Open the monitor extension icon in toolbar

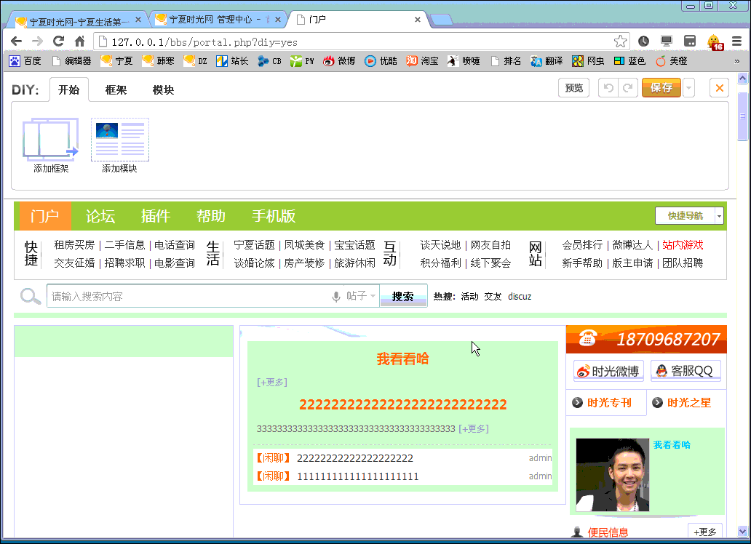(667, 41)
